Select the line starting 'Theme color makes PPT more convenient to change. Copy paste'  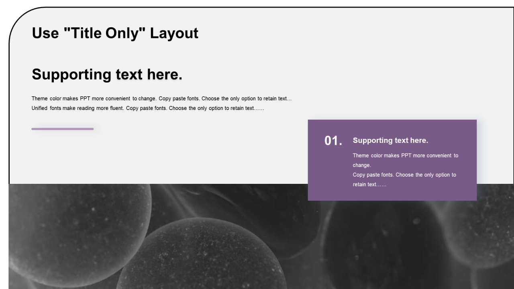point(162,98)
